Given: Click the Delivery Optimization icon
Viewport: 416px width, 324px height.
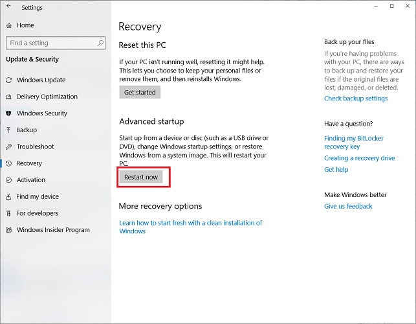Looking at the screenshot, I should [x=9, y=97].
